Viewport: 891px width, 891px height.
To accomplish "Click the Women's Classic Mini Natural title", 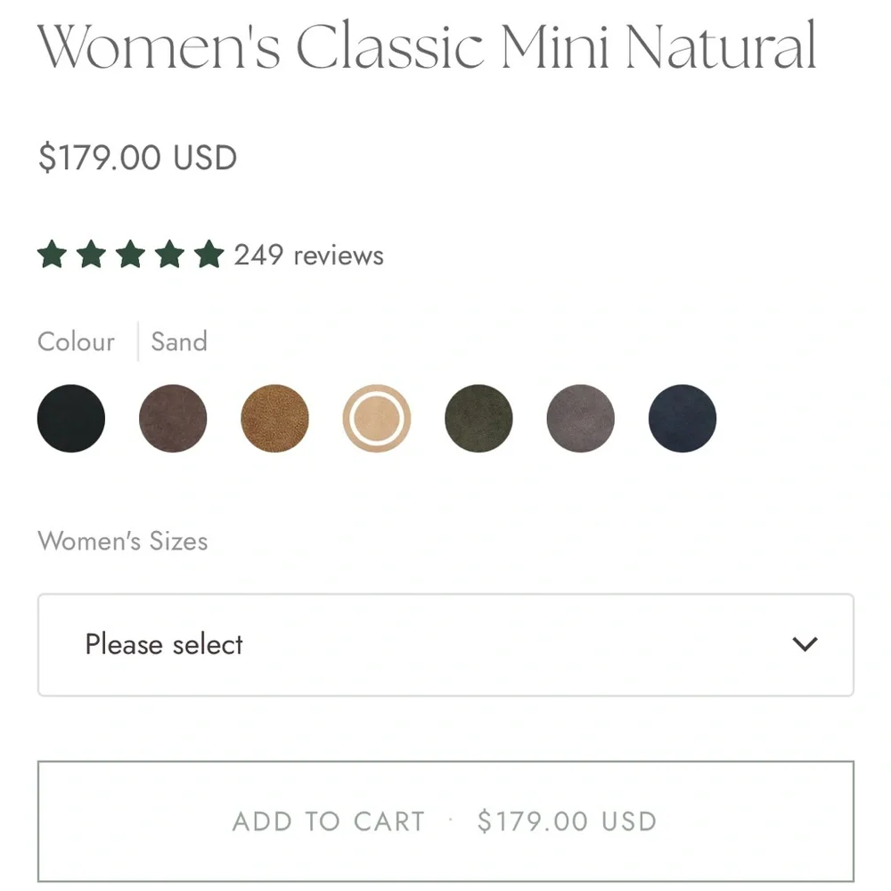I will tap(427, 46).
